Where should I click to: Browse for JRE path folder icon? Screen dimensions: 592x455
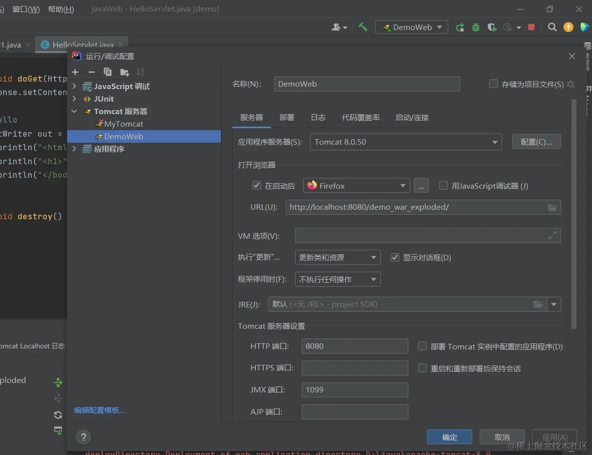538,304
